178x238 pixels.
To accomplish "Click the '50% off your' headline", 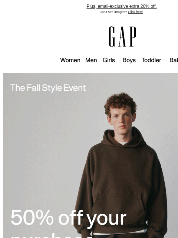I will click(x=68, y=218).
